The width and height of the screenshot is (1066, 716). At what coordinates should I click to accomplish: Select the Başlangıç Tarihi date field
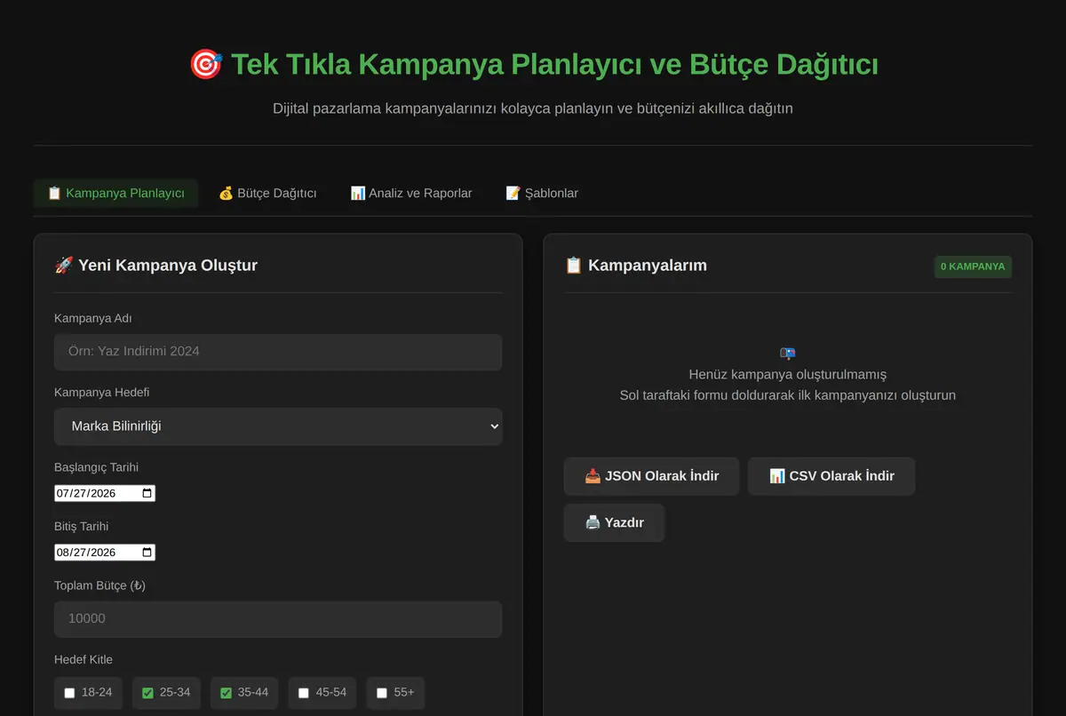pyautogui.click(x=105, y=493)
